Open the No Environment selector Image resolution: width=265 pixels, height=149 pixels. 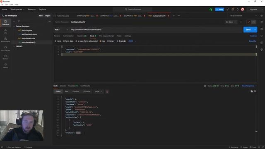coord(243,16)
